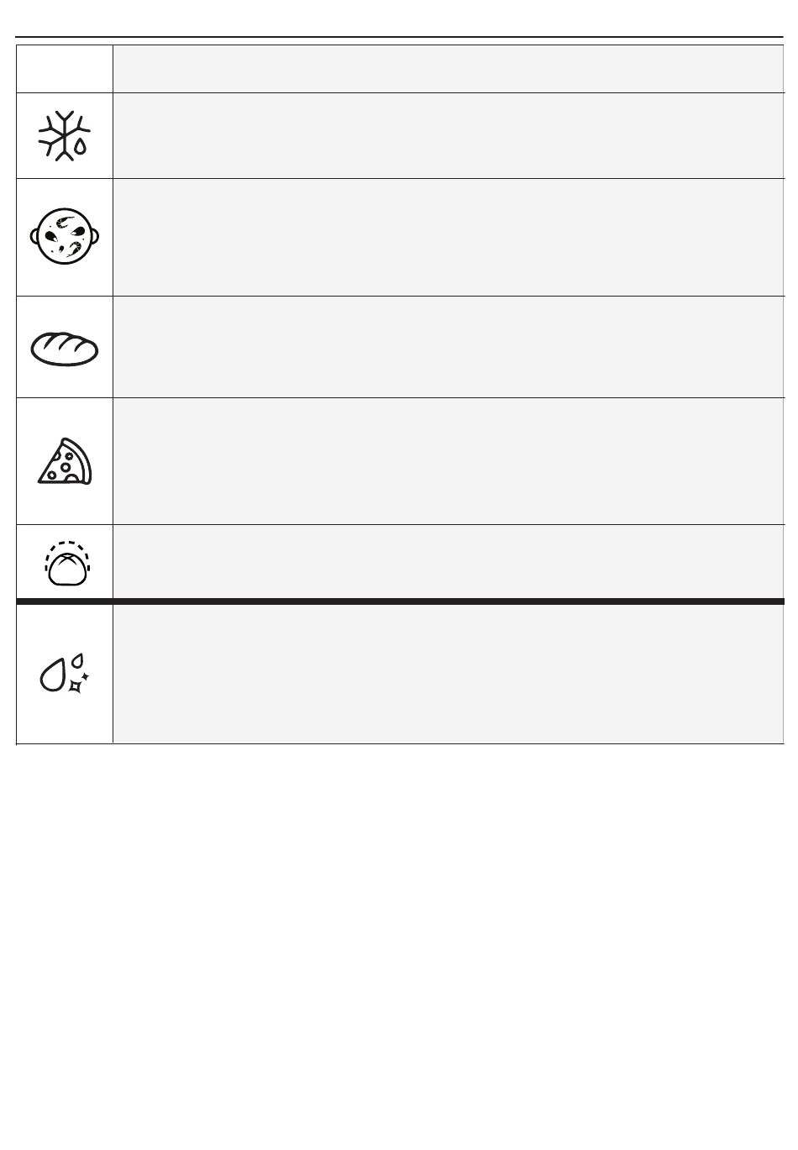Click the empty header cell above snowflake icon
The image size is (798, 1150).
point(65,68)
